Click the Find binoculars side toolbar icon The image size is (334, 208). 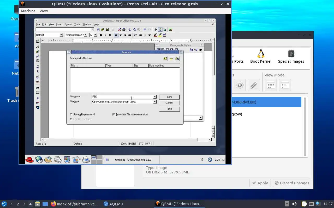pyautogui.click(x=38, y=88)
